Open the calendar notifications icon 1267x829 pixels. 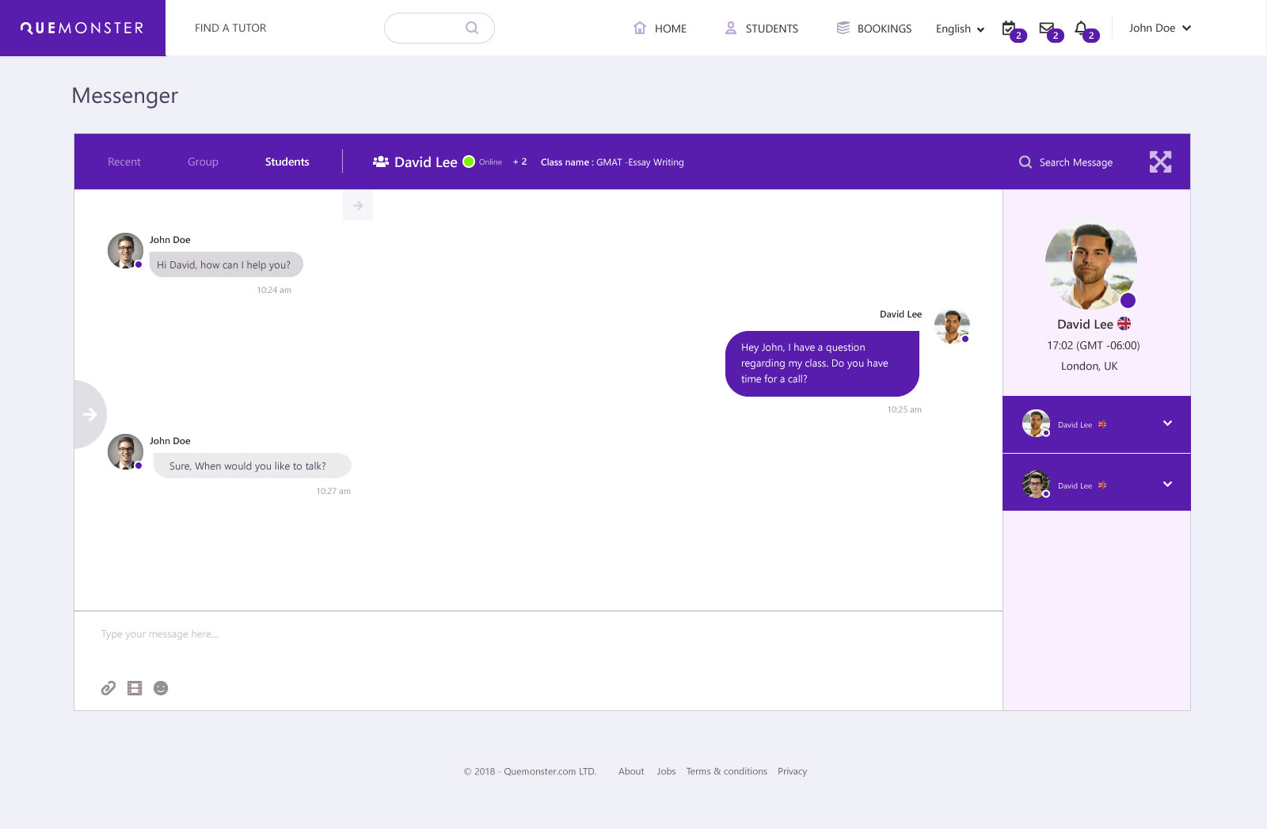click(x=1007, y=28)
